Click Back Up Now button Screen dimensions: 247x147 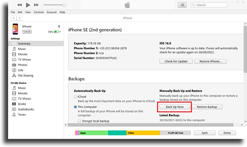click(x=175, y=107)
